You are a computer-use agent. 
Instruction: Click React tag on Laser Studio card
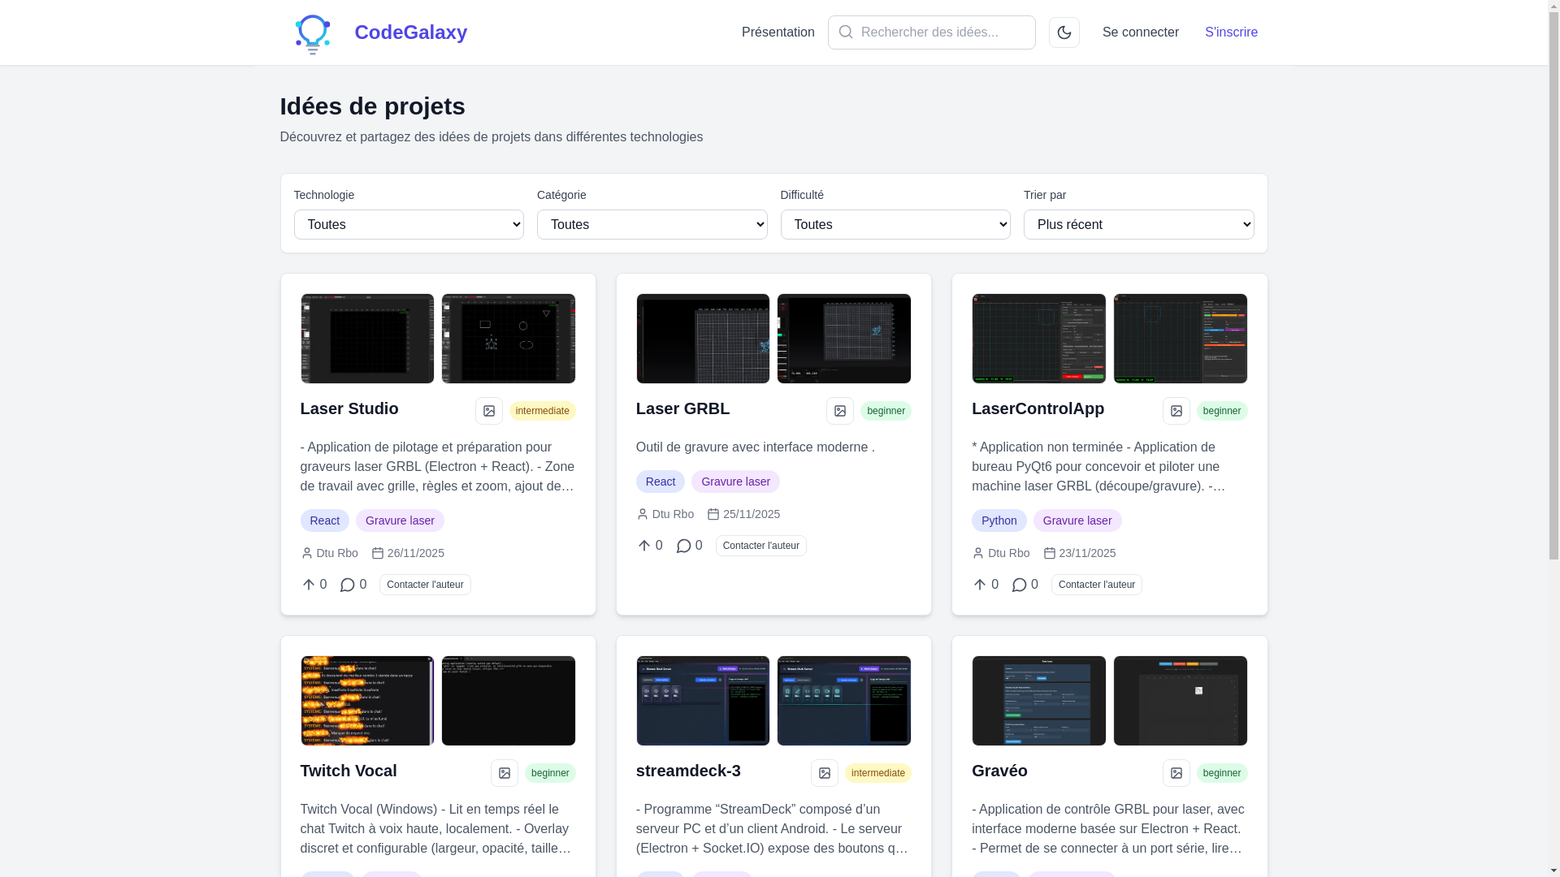(325, 521)
